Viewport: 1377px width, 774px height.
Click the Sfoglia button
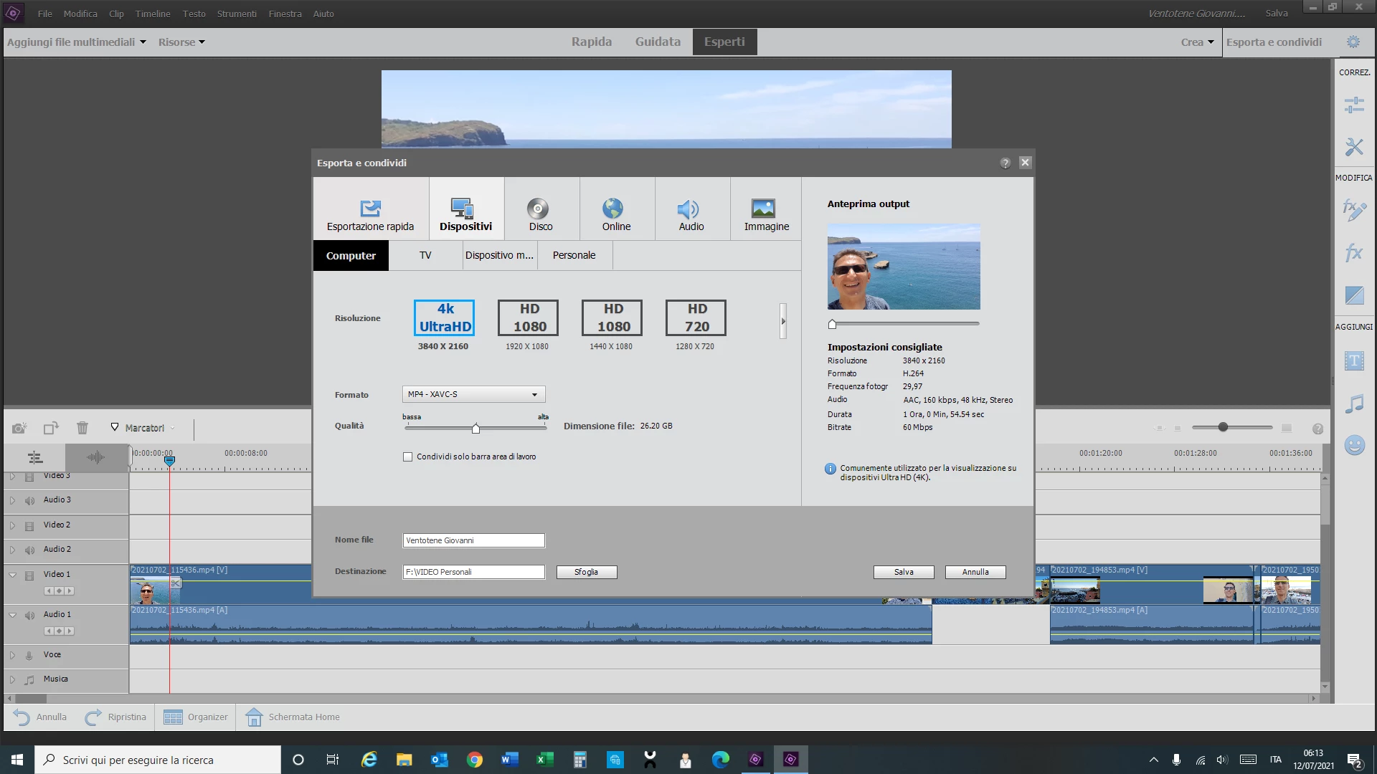[586, 572]
